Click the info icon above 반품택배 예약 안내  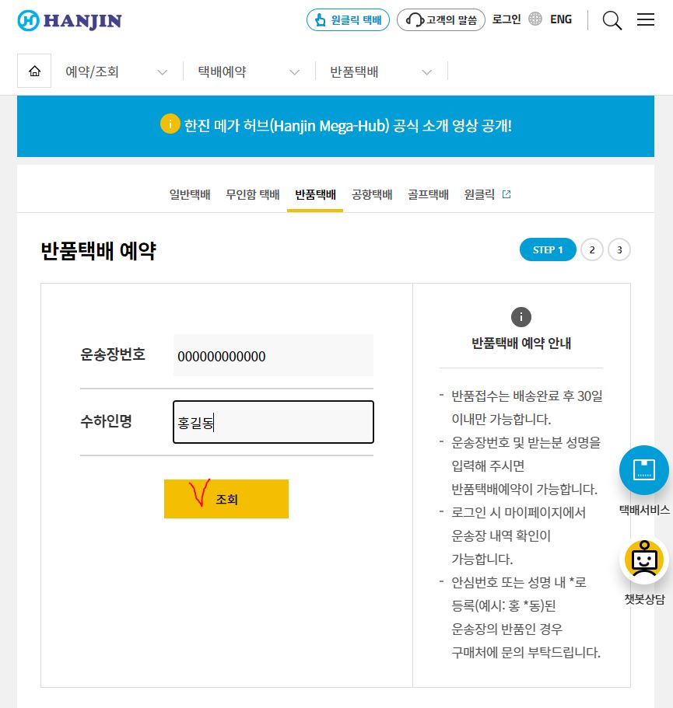point(521,317)
